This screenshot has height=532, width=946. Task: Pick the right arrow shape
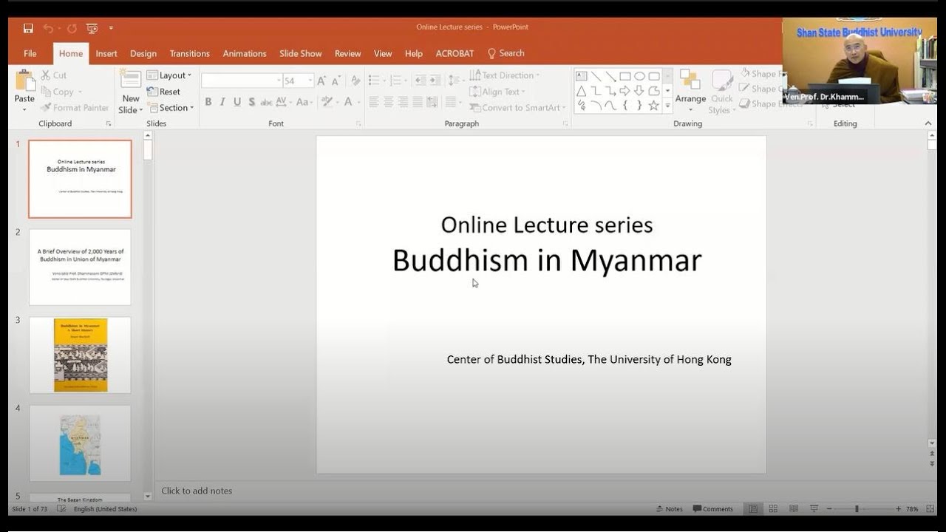point(625,90)
